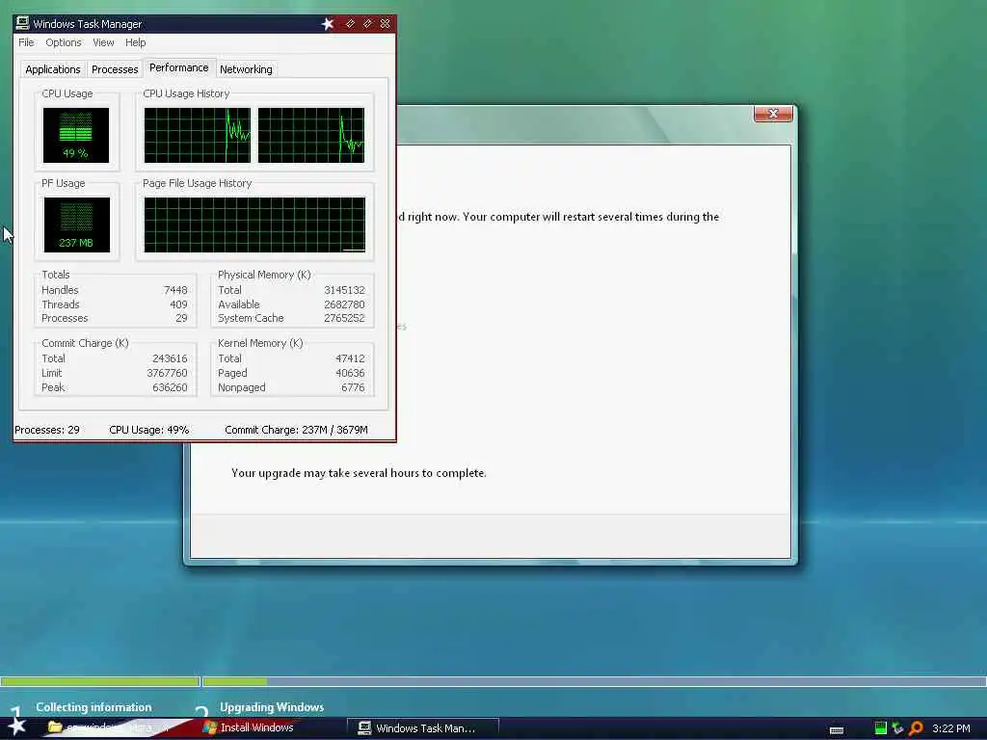Click the CPU Usage 49% gauge

click(x=75, y=135)
